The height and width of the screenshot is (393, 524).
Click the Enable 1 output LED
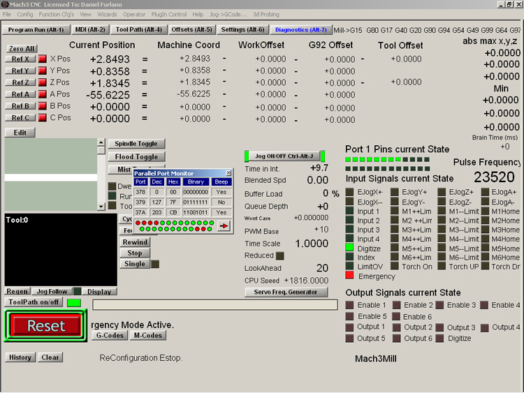(x=349, y=305)
